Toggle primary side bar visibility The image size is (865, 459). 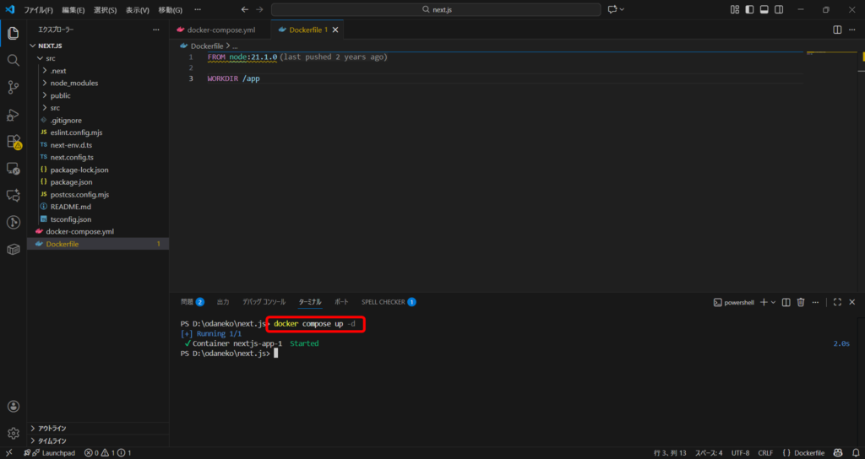749,9
